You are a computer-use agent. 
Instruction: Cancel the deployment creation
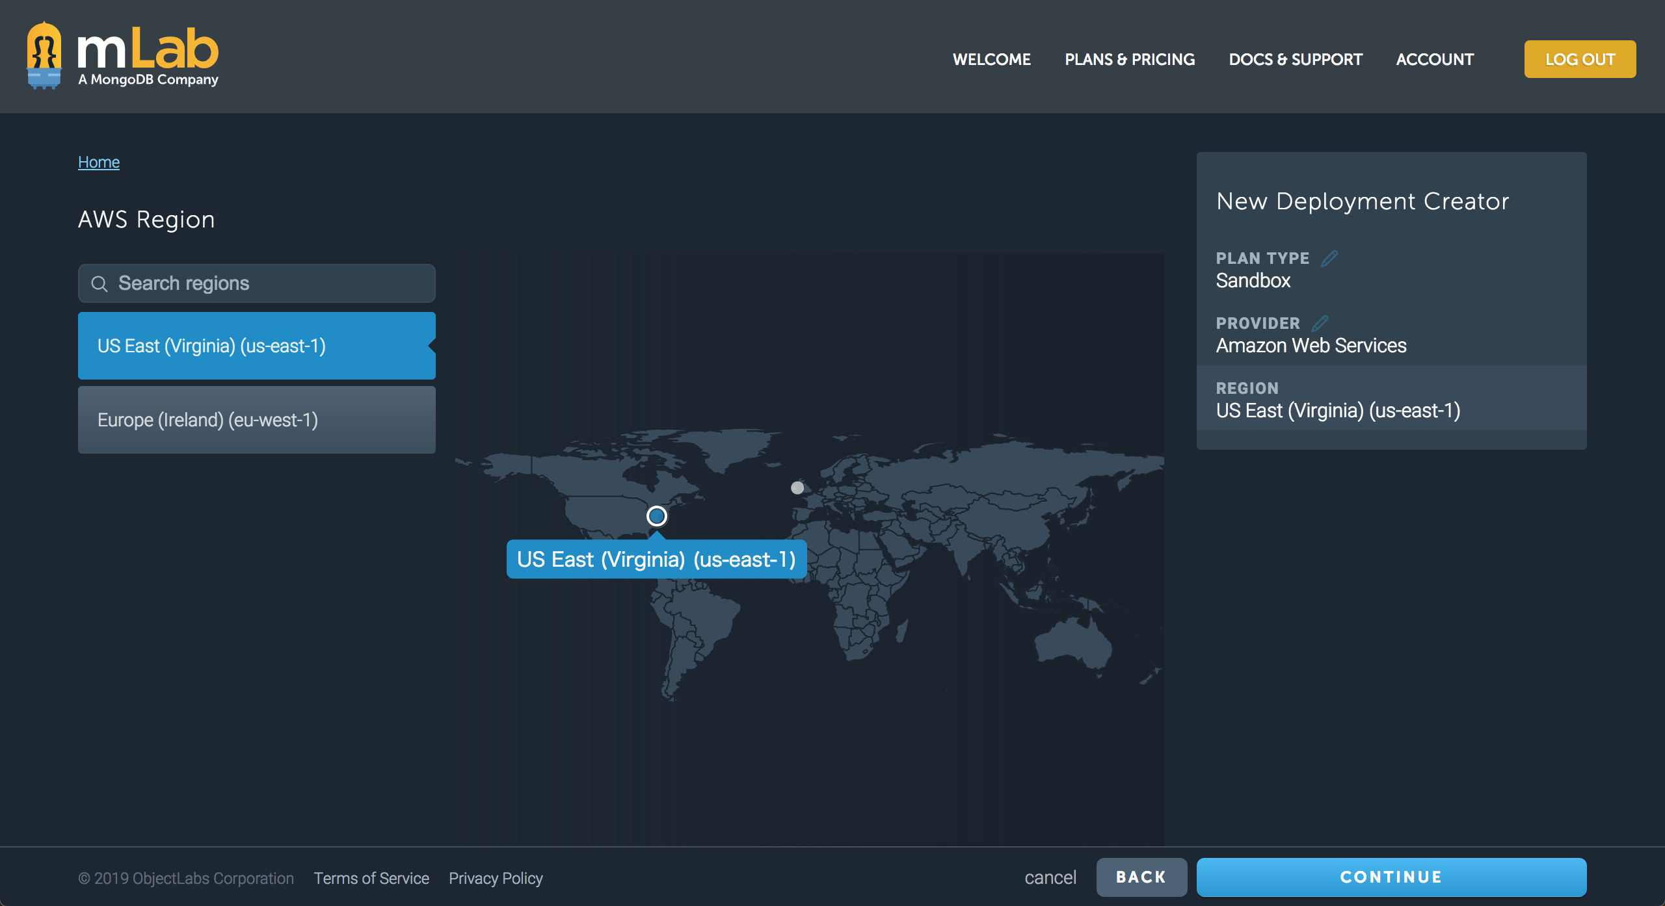coord(1050,877)
